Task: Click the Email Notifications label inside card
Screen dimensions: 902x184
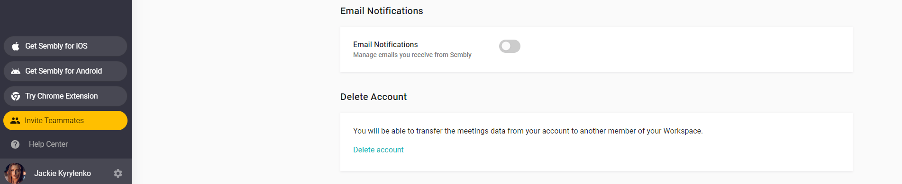Action: pos(385,44)
